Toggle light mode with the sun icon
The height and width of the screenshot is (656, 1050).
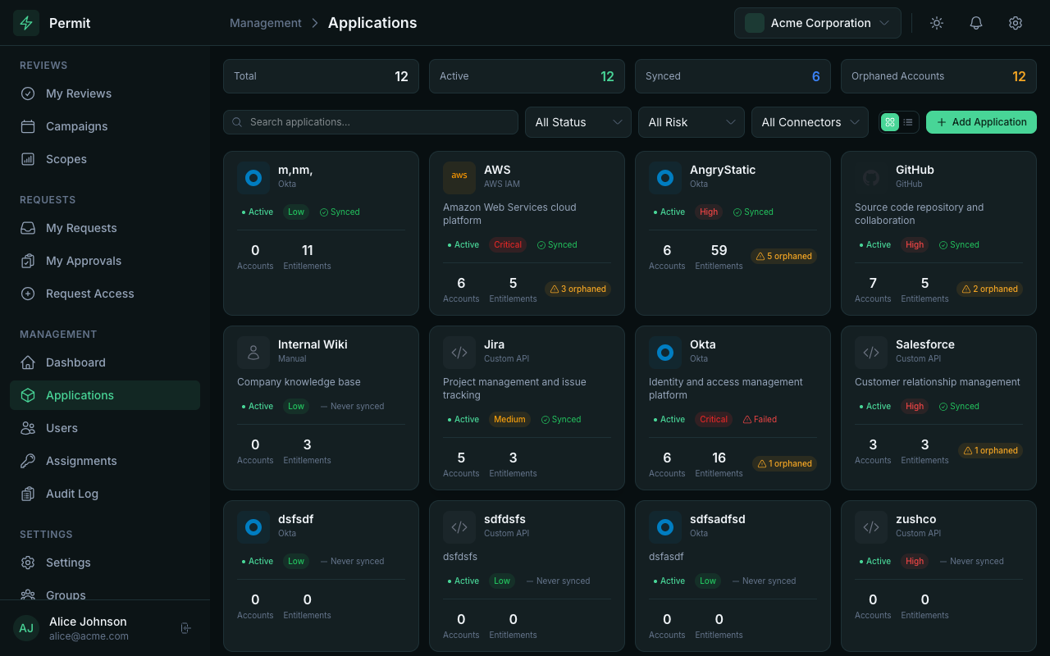[936, 23]
